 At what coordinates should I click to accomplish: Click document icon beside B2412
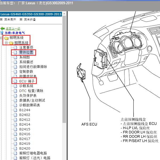[x=15, y=119]
